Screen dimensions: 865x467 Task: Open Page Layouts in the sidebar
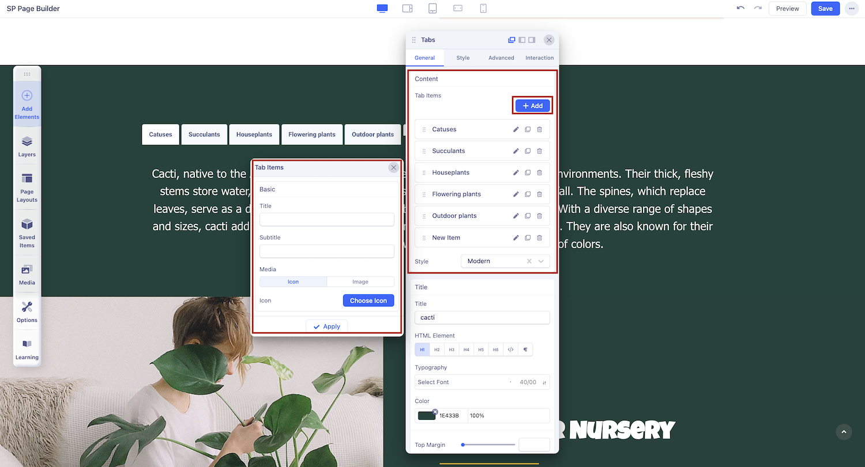coord(27,188)
